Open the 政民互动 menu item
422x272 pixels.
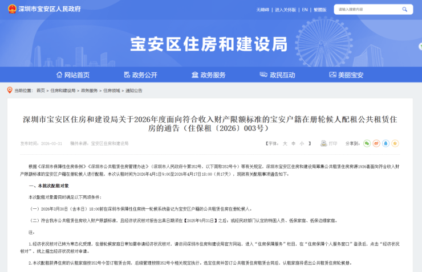point(282,75)
